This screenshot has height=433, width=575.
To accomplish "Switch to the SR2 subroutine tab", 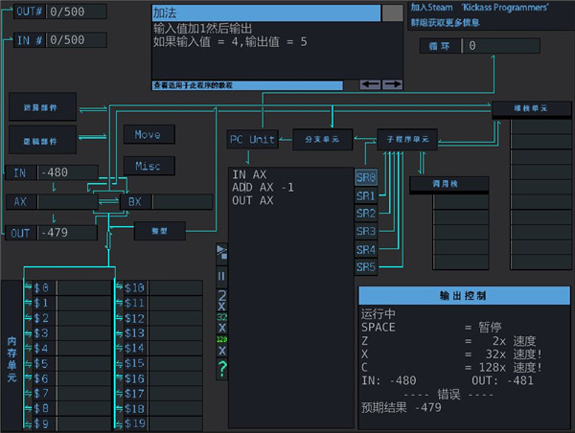I will 366,214.
